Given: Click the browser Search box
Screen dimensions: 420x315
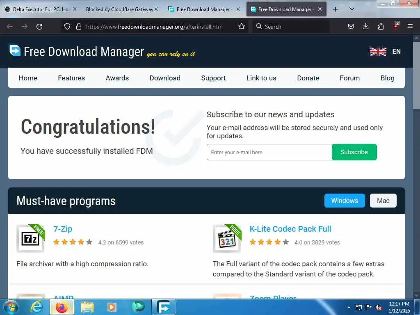Looking at the screenshot, I should point(291,27).
